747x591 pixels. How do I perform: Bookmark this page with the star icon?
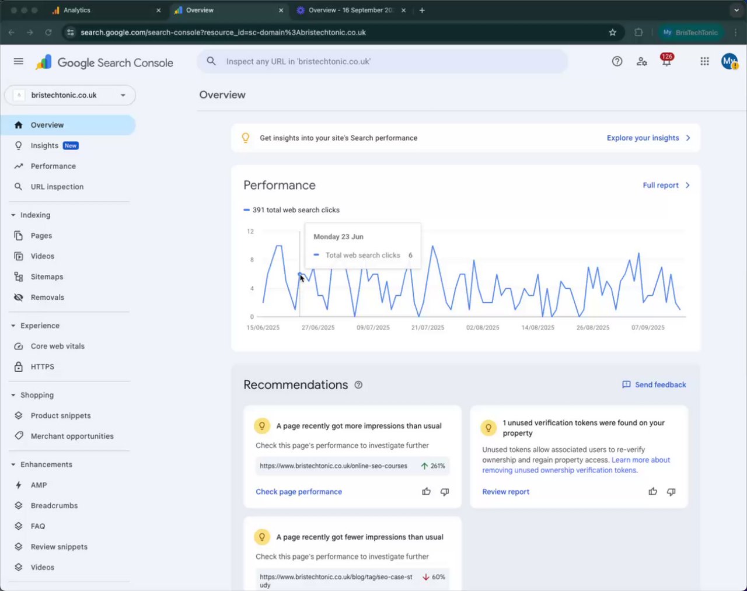coord(612,33)
